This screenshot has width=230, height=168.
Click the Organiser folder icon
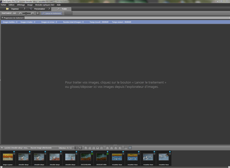[7, 9]
